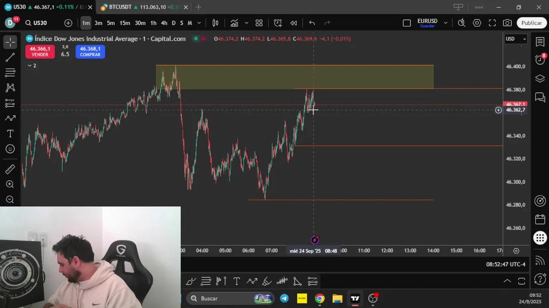Open the user profile avatar D
Image resolution: width=549 pixels, height=308 pixels.
[10, 23]
